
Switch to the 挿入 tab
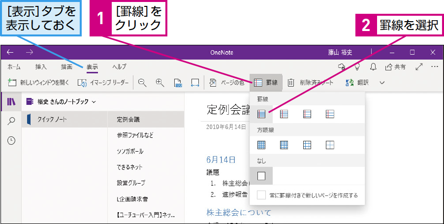coord(41,67)
